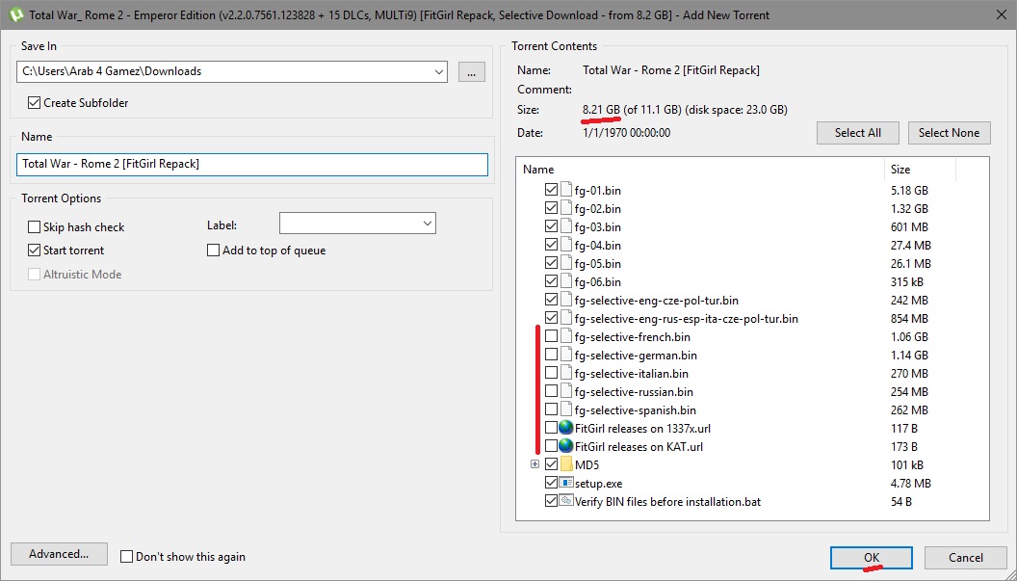Open Advanced settings button
1017x581 pixels.
click(x=59, y=554)
